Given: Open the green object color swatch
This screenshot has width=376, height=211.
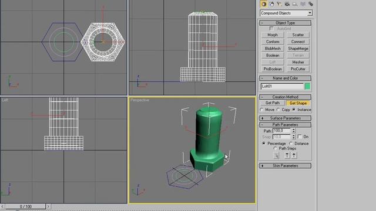Looking at the screenshot, I should point(307,86).
